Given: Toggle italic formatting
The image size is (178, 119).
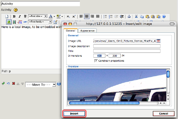Looking at the screenshot, I should (20, 17).
